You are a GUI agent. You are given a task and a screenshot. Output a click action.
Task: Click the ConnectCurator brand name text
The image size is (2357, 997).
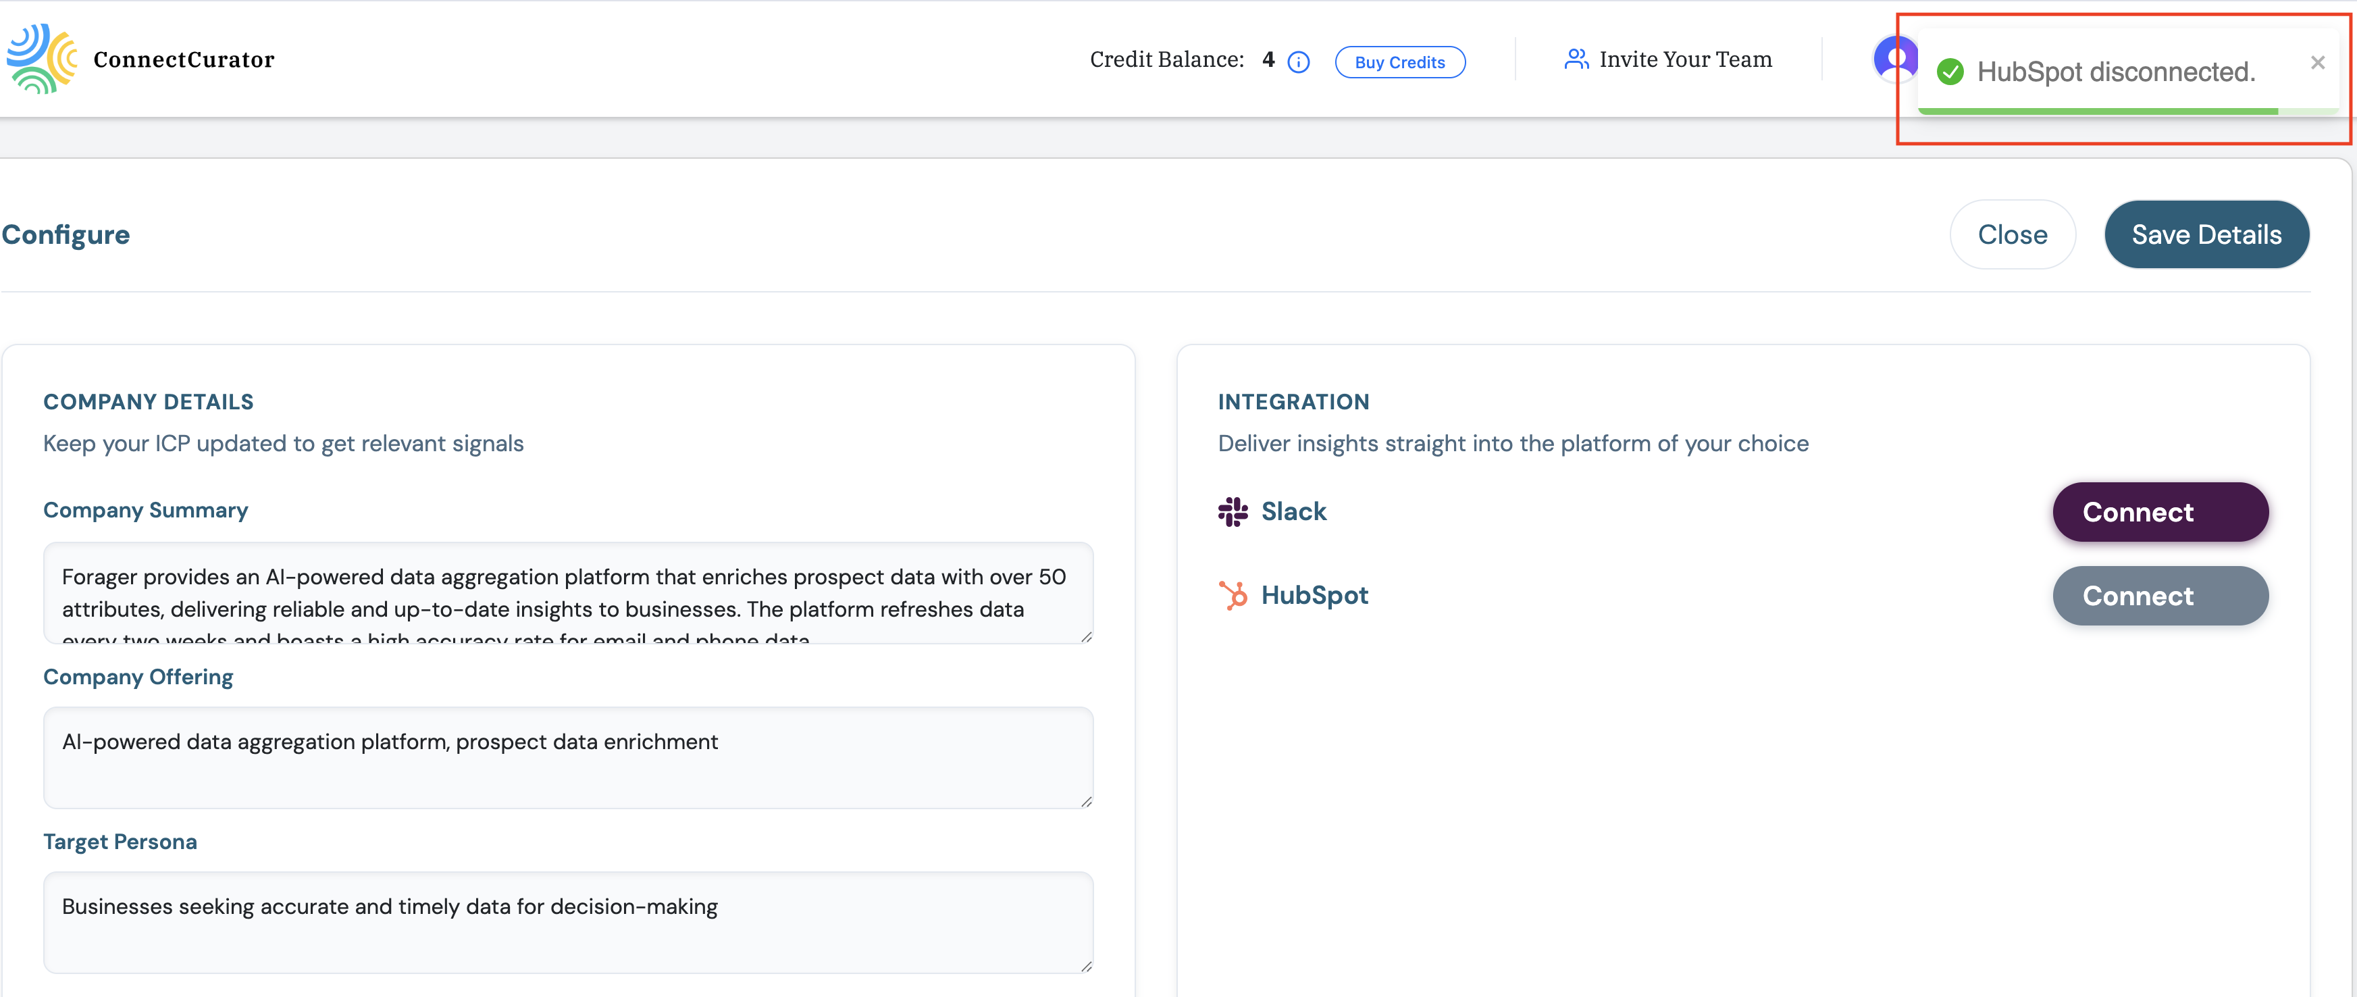(x=183, y=59)
